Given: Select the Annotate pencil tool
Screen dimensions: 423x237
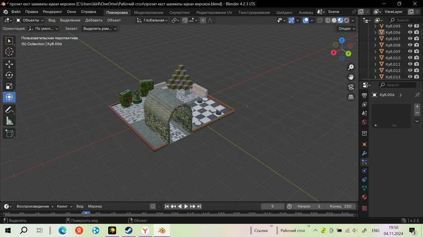Looking at the screenshot, I should coord(9,110).
